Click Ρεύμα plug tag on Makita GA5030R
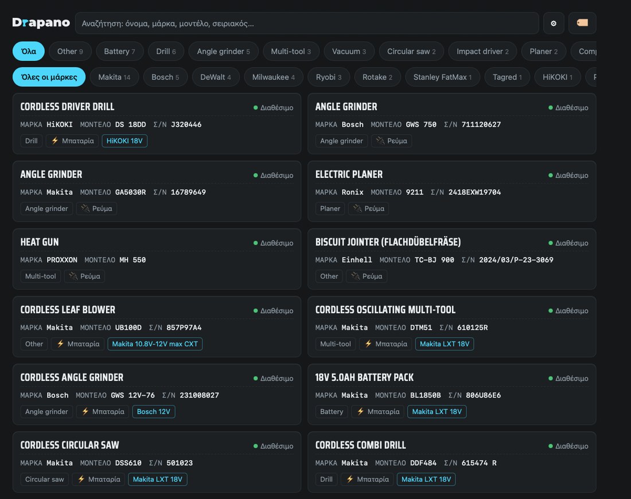 coord(96,208)
